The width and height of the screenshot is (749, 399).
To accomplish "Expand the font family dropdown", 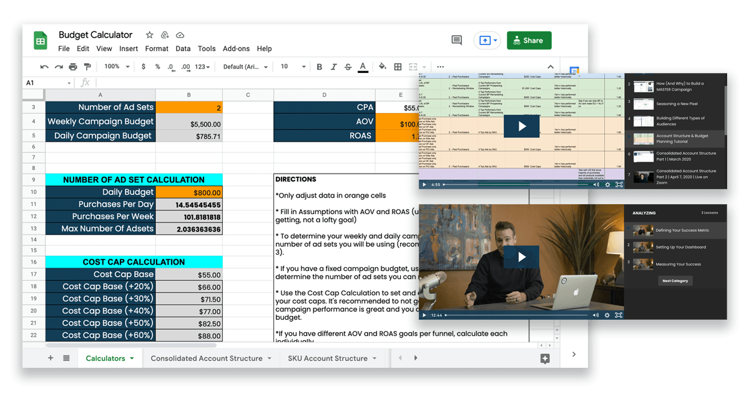I will pyautogui.click(x=246, y=67).
